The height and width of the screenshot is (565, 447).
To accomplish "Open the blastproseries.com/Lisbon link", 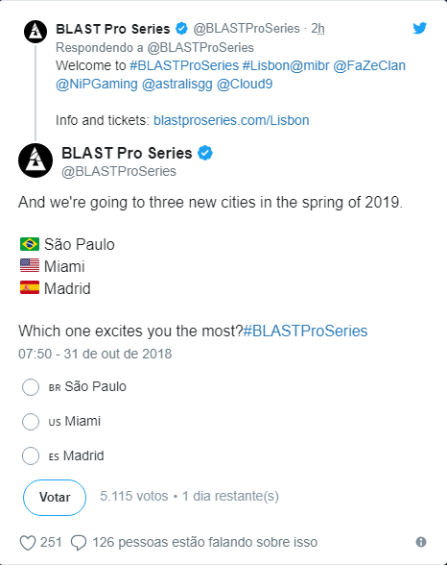I will [x=231, y=120].
